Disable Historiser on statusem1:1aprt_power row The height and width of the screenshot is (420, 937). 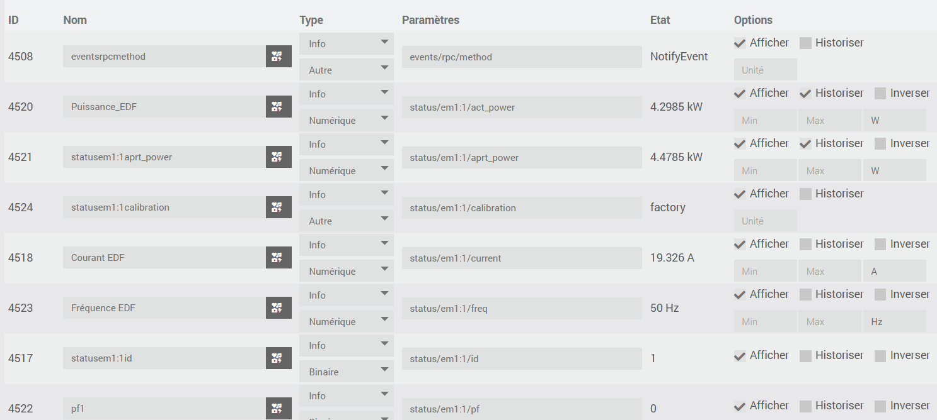[x=805, y=143]
